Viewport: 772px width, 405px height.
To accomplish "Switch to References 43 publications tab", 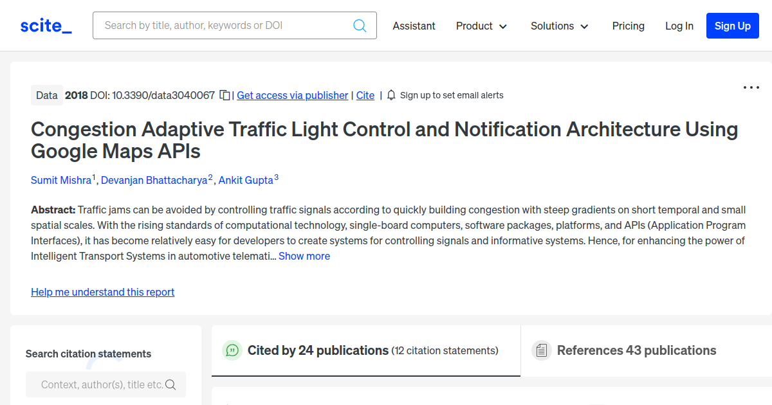I will click(636, 350).
